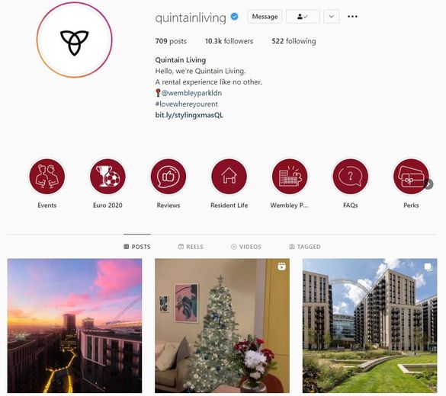Screen dimensions: 446x396
Task: Toggle the following status button
Action: pos(303,17)
